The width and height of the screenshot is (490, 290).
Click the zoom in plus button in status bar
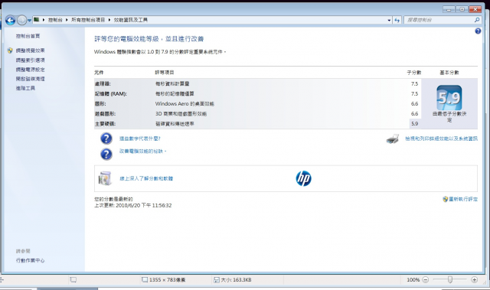point(474,280)
